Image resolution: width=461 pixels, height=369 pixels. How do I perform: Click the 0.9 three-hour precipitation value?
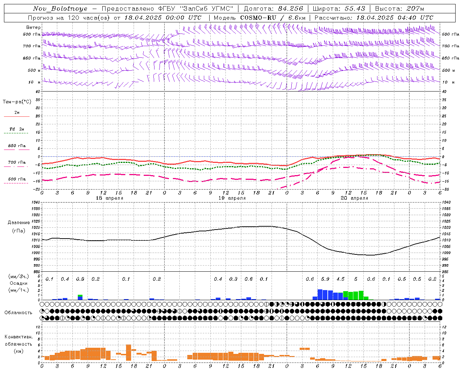click(80, 279)
